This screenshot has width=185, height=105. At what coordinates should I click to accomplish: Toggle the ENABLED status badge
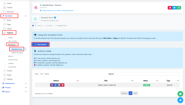point(147,85)
